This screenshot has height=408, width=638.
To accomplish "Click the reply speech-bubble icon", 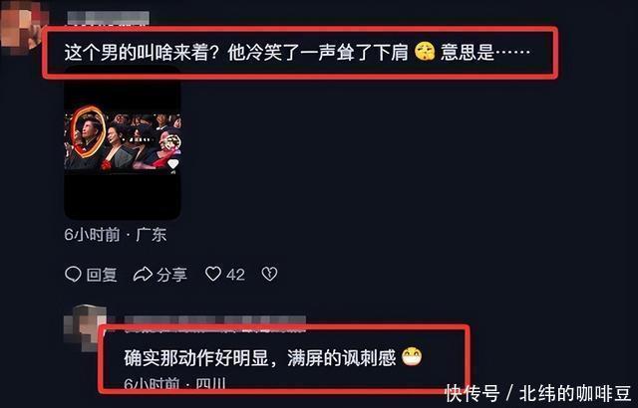I will pyautogui.click(x=73, y=274).
